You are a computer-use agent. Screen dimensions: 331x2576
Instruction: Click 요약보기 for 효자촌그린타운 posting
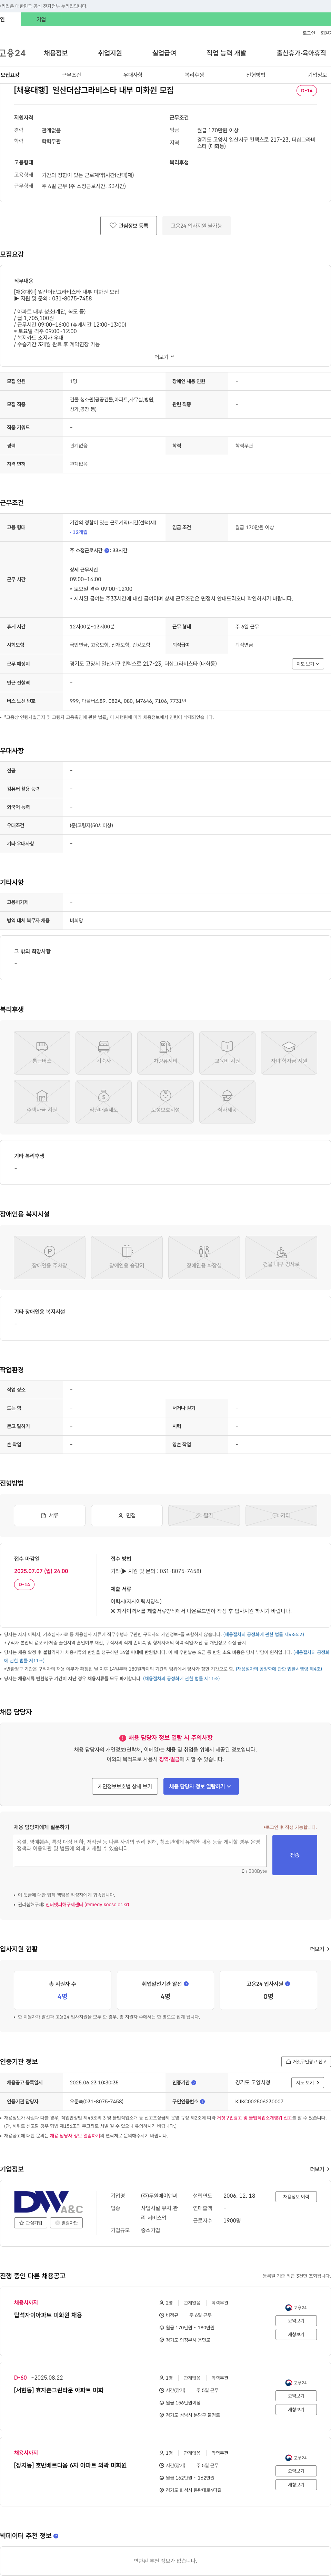(296, 2396)
